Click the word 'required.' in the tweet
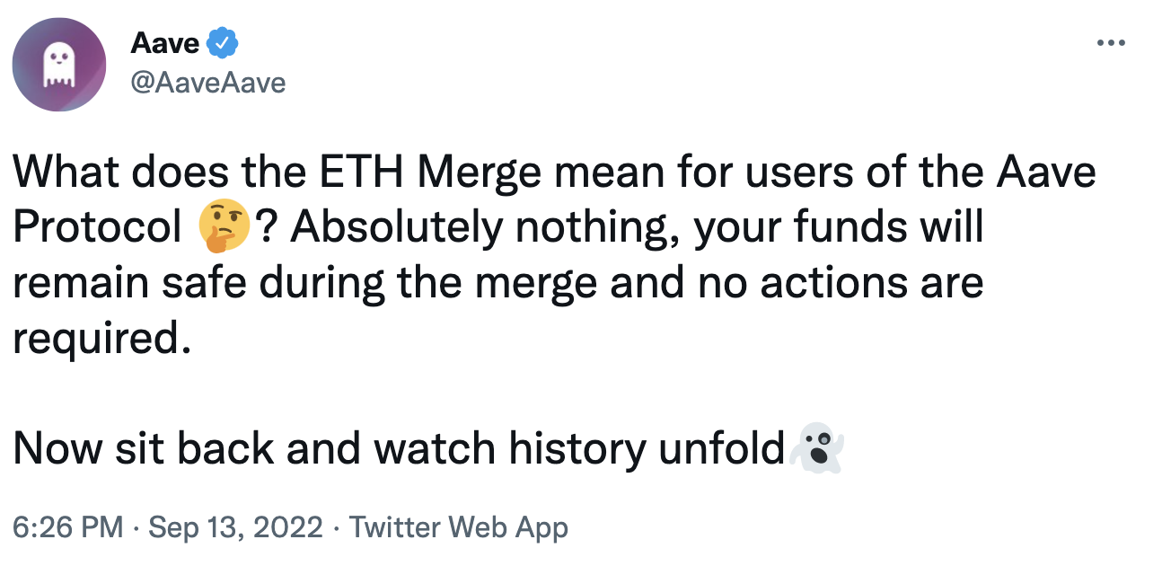Screen dimensions: 1162x566 (102, 340)
